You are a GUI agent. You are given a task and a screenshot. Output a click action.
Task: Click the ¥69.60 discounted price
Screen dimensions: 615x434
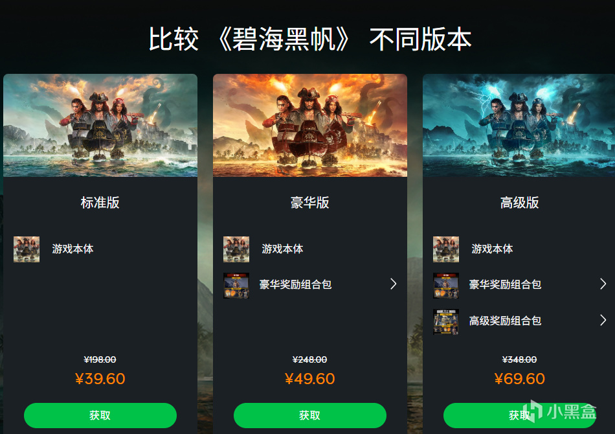tap(520, 379)
